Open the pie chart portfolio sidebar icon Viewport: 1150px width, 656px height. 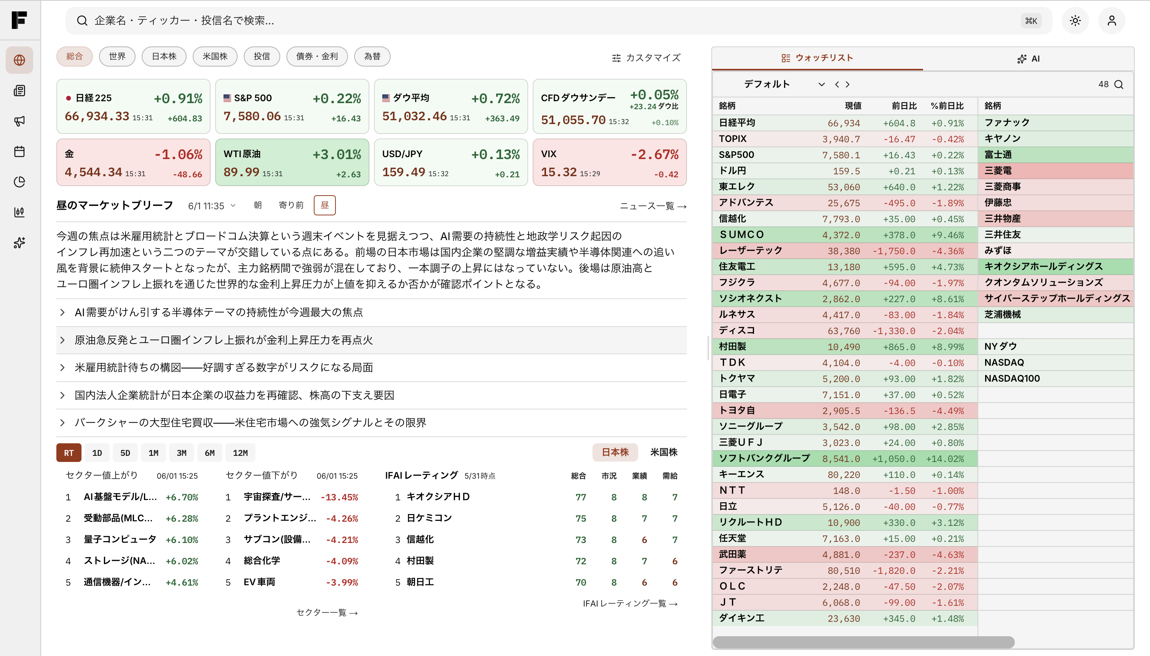(x=19, y=182)
